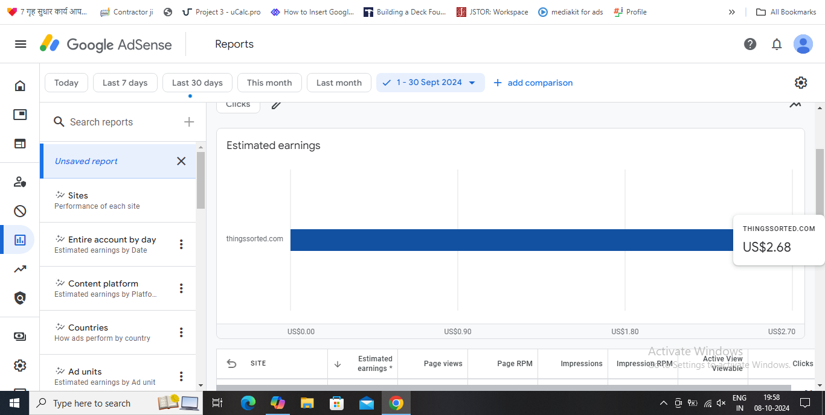Open mediakit for ads bookmark
The width and height of the screenshot is (825, 415).
point(570,11)
